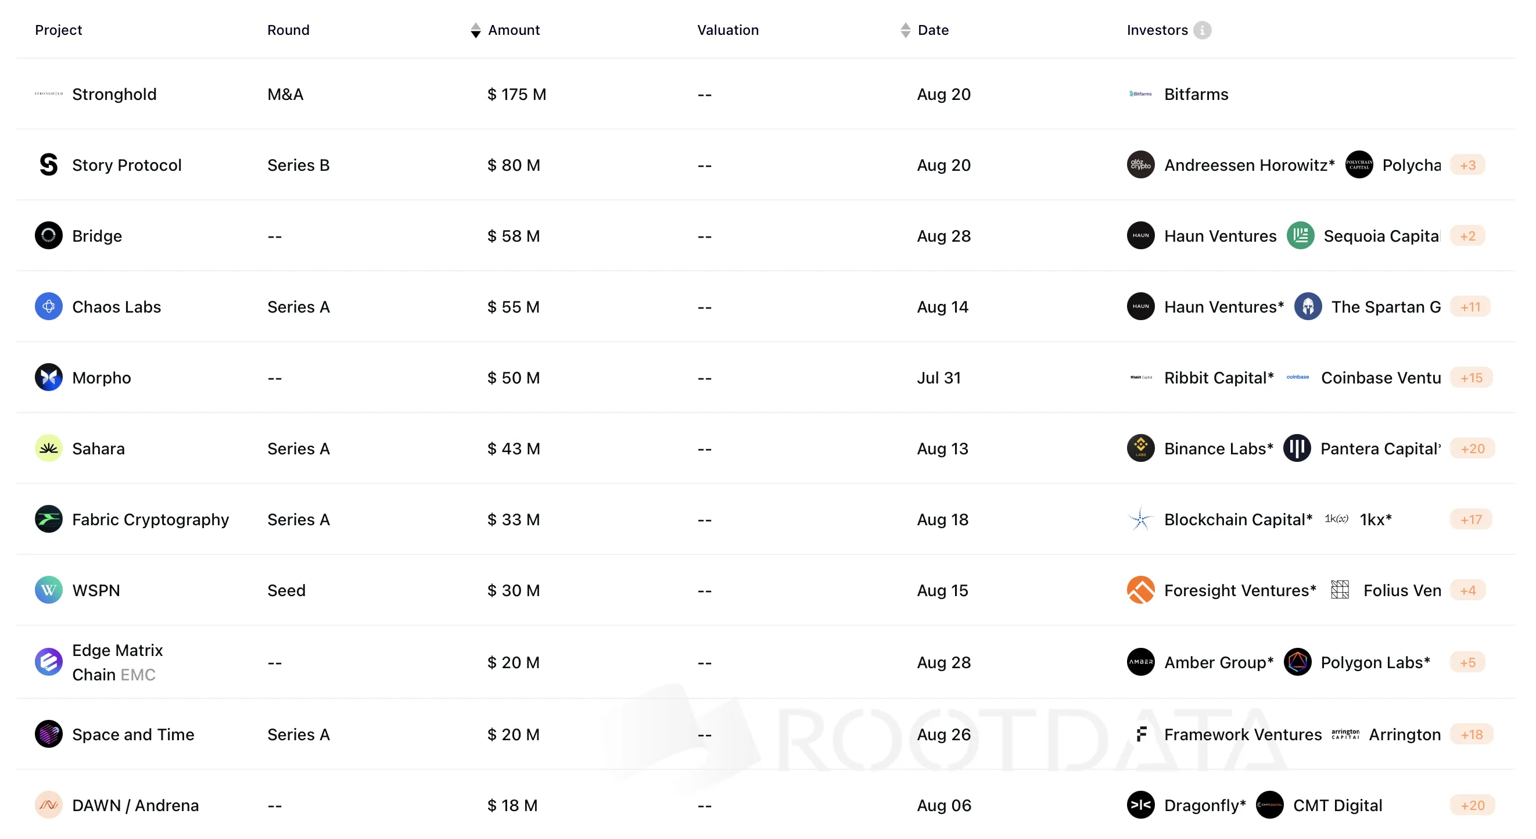The image size is (1536, 839).
Task: Expand +11 investors on Chaos Labs row
Action: (1470, 307)
